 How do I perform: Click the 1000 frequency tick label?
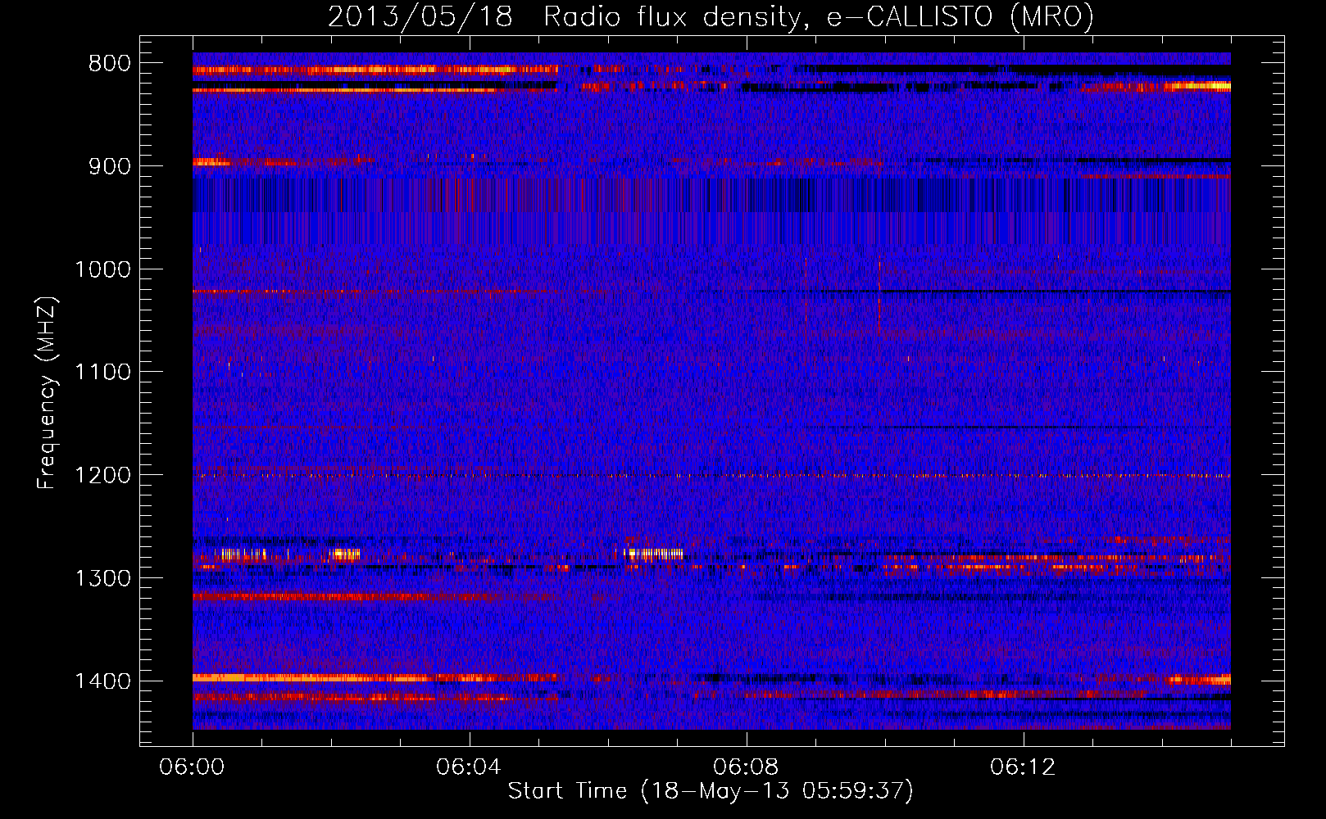coord(102,269)
